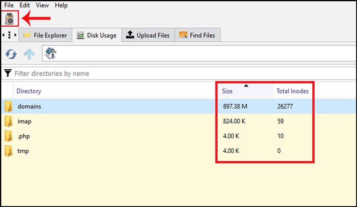Sort by the Size column header

[228, 91]
